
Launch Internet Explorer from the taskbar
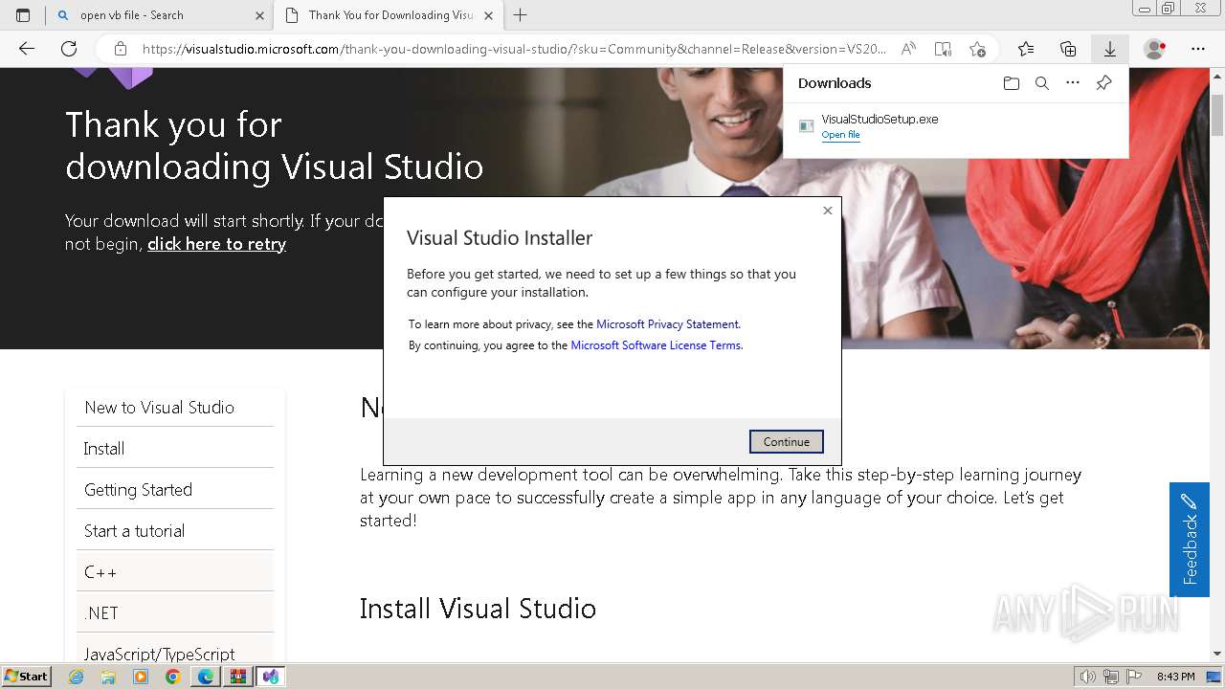pos(76,677)
